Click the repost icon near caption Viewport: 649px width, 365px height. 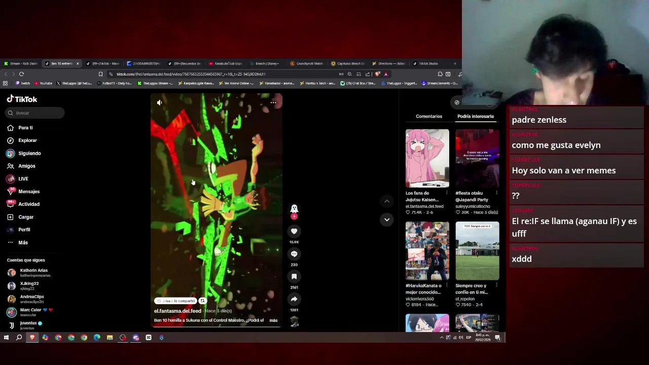(202, 301)
